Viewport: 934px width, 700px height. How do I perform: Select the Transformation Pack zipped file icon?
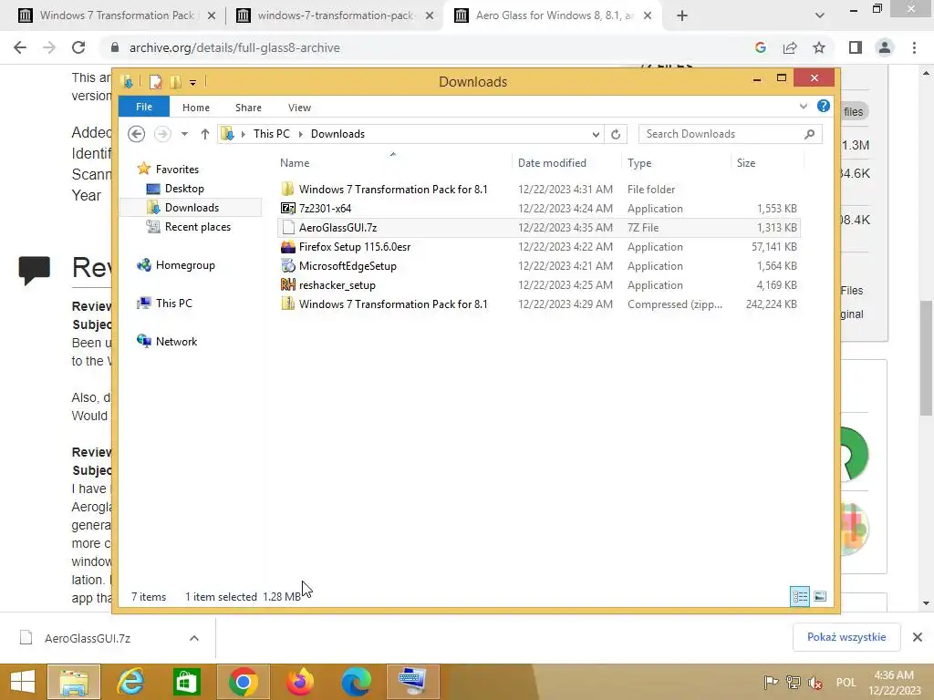click(x=288, y=304)
